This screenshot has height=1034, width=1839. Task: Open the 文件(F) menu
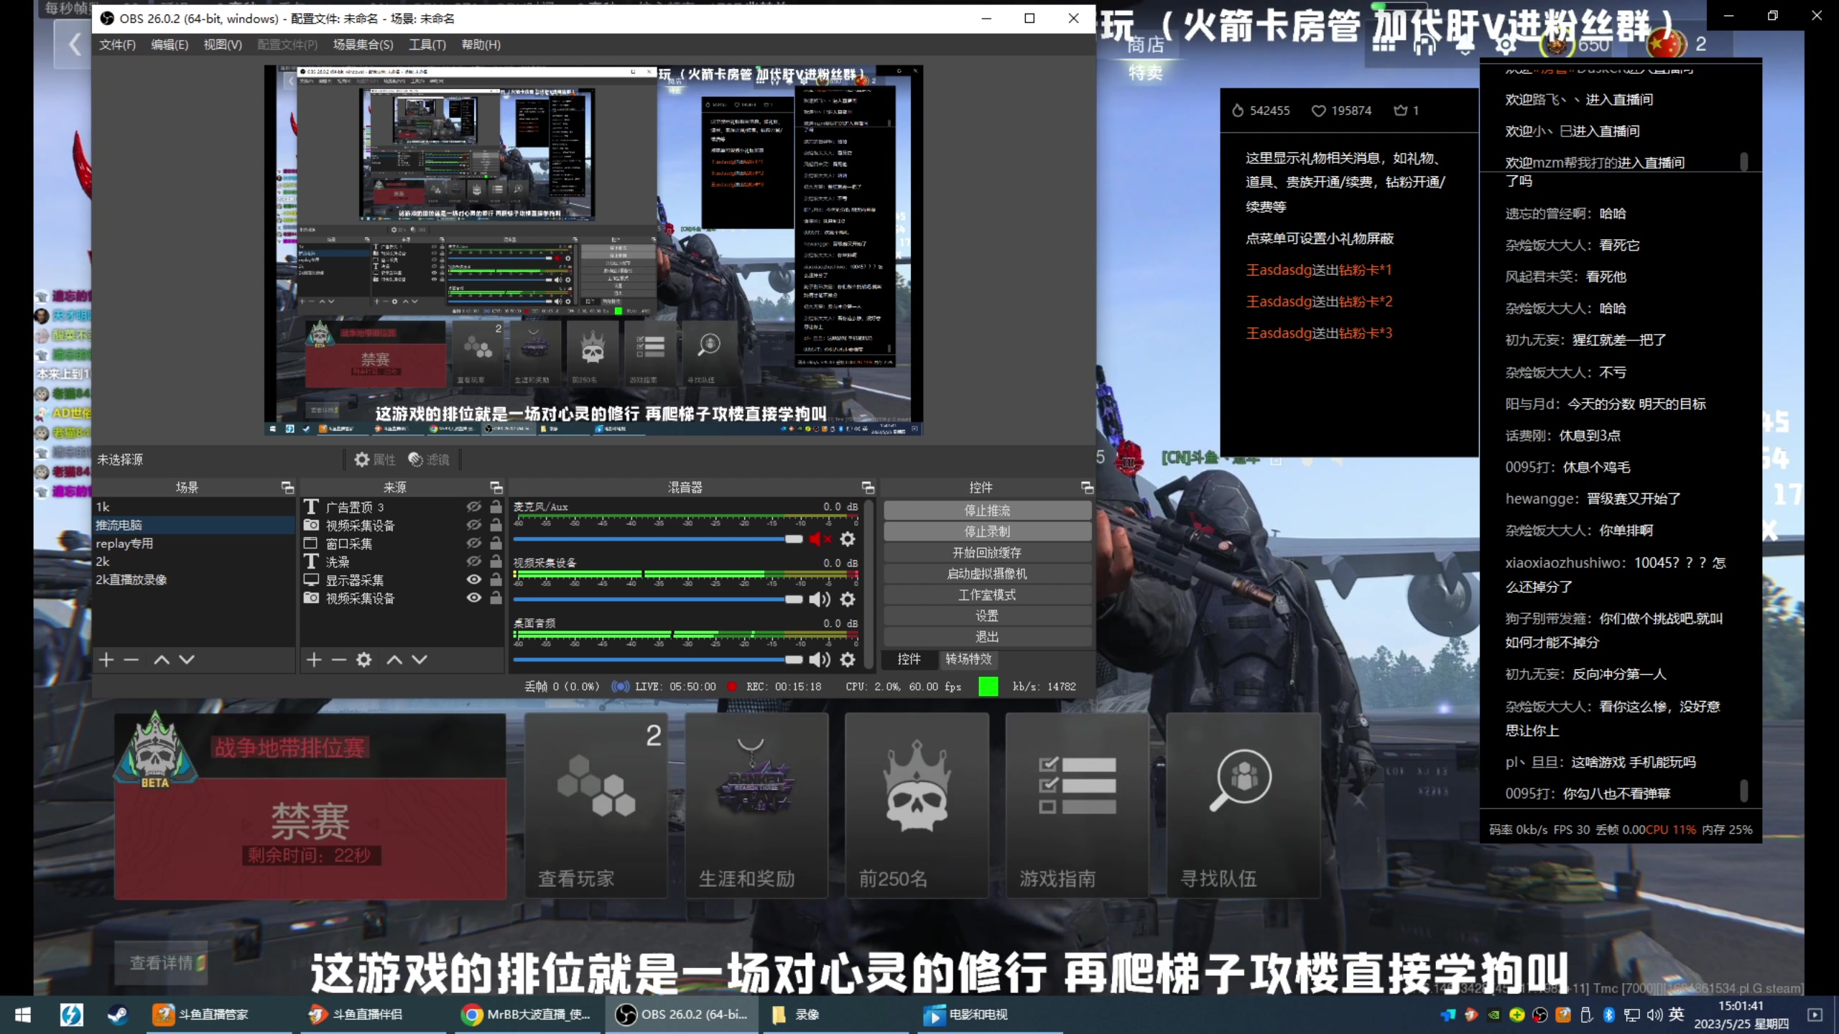click(117, 45)
